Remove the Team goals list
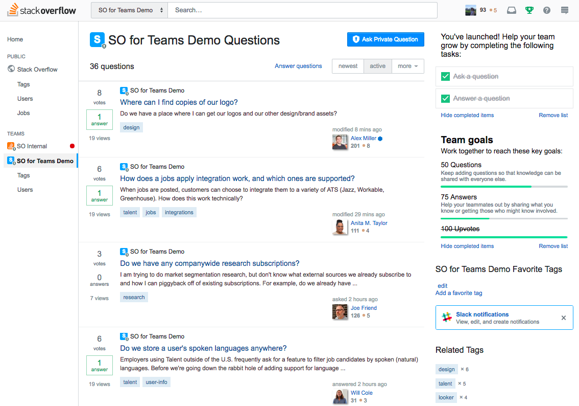Viewport: 579px width, 406px height. [553, 246]
